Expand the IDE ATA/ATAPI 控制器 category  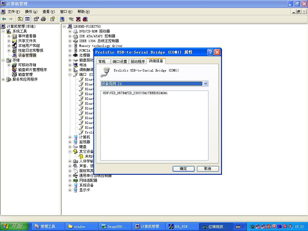point(70,36)
